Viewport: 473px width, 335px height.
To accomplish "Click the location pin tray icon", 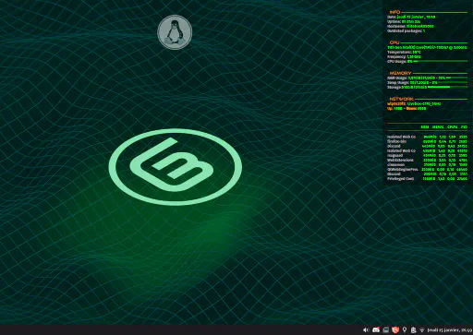I will [405, 329].
